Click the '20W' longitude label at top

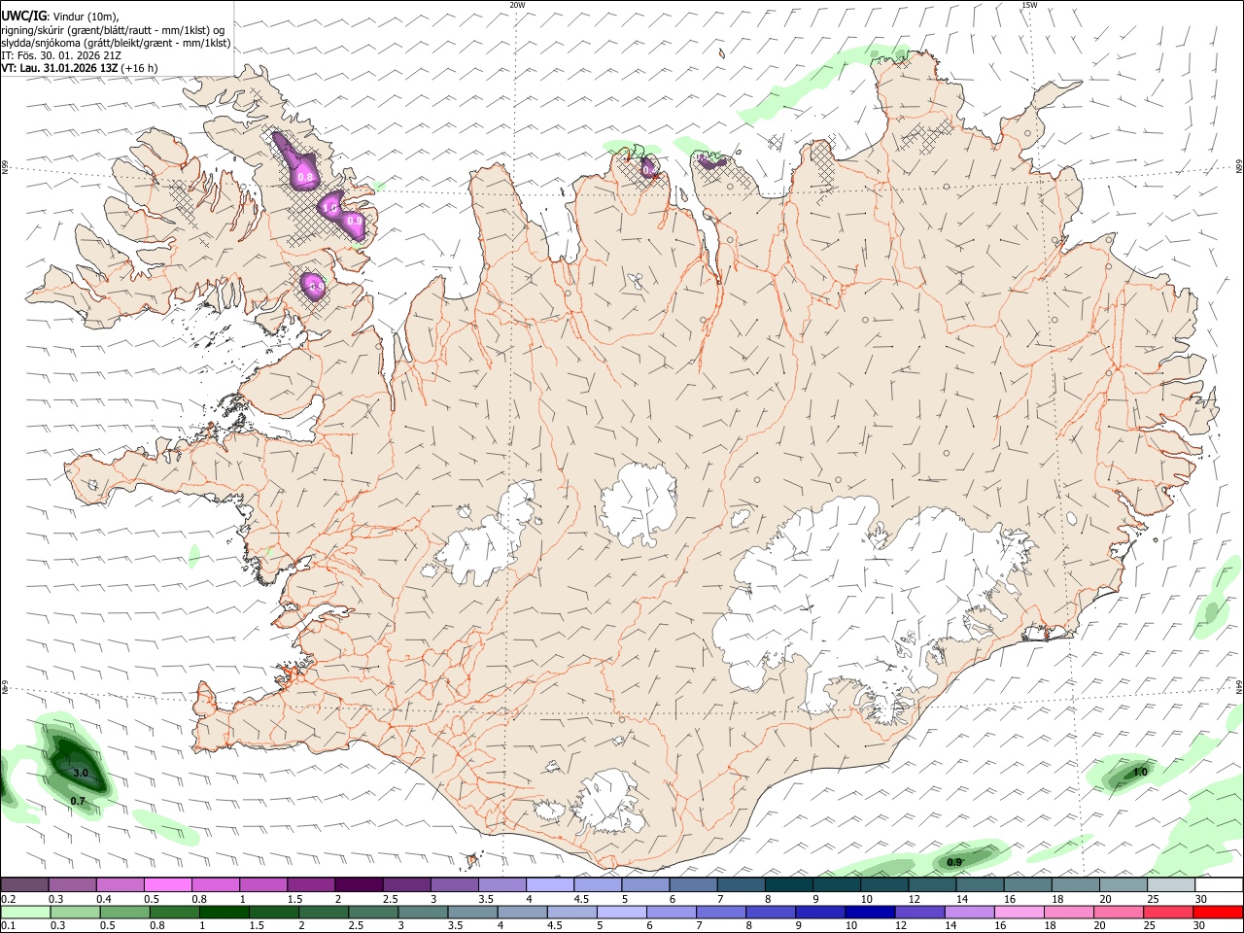(517, 5)
